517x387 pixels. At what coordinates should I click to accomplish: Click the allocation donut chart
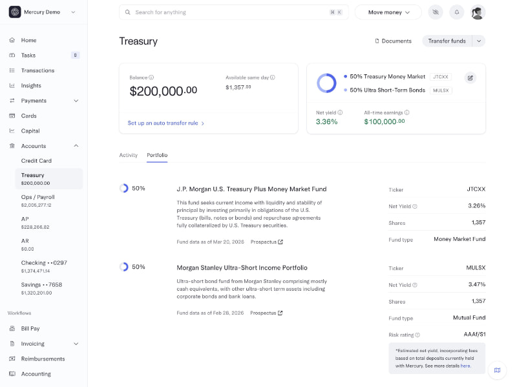pyautogui.click(x=326, y=83)
